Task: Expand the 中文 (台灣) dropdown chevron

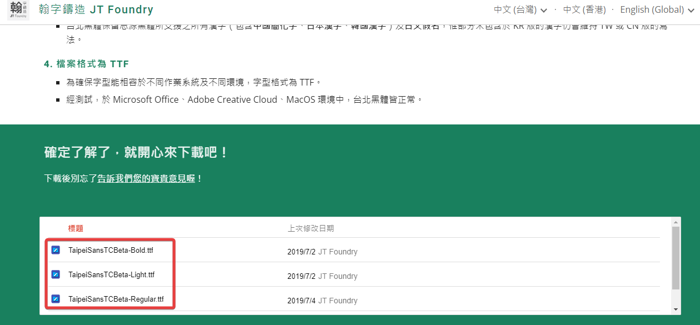Action: [x=543, y=11]
